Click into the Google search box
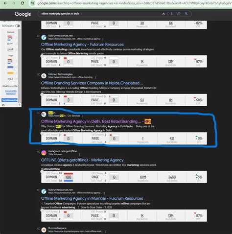232x234 pixels. [x=100, y=14]
